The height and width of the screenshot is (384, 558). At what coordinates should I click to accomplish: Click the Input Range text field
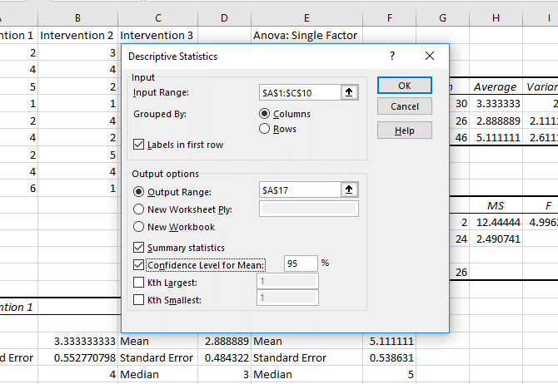coord(299,92)
